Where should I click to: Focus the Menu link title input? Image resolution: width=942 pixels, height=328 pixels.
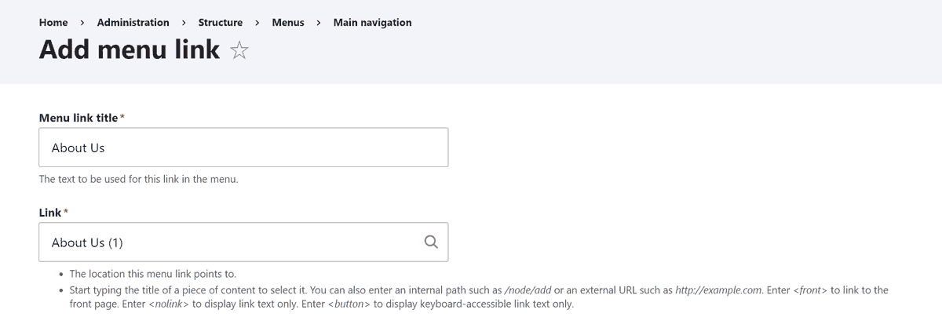click(x=243, y=148)
